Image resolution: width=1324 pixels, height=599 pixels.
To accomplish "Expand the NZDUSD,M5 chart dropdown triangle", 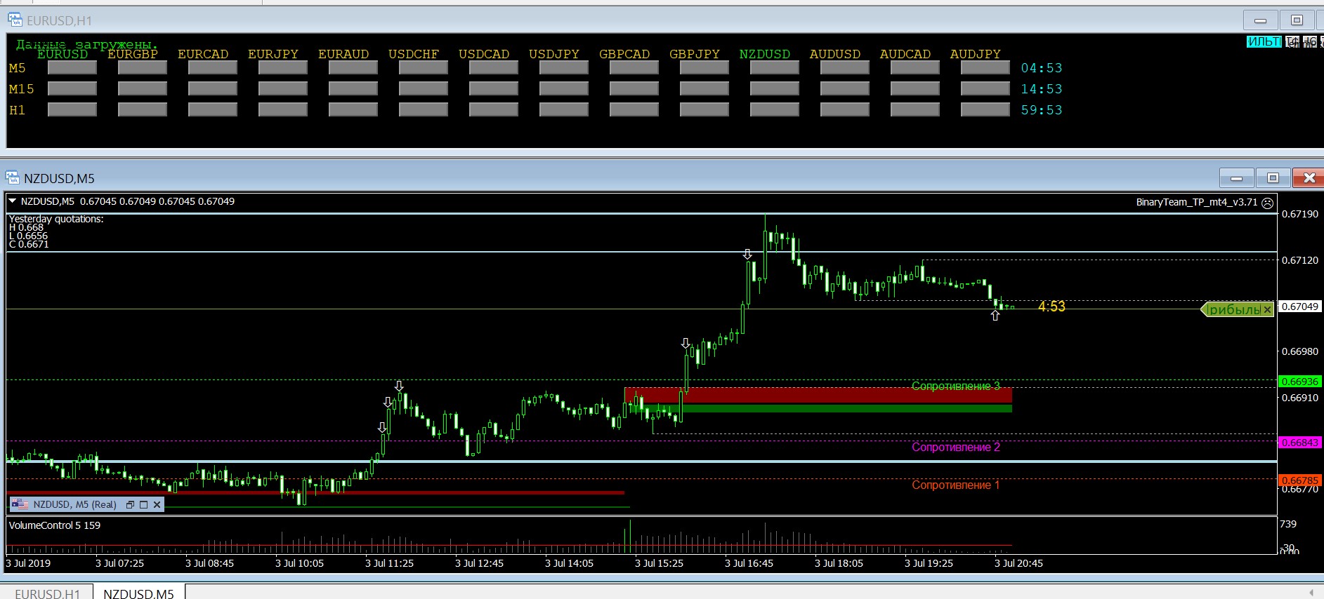I will tap(12, 201).
